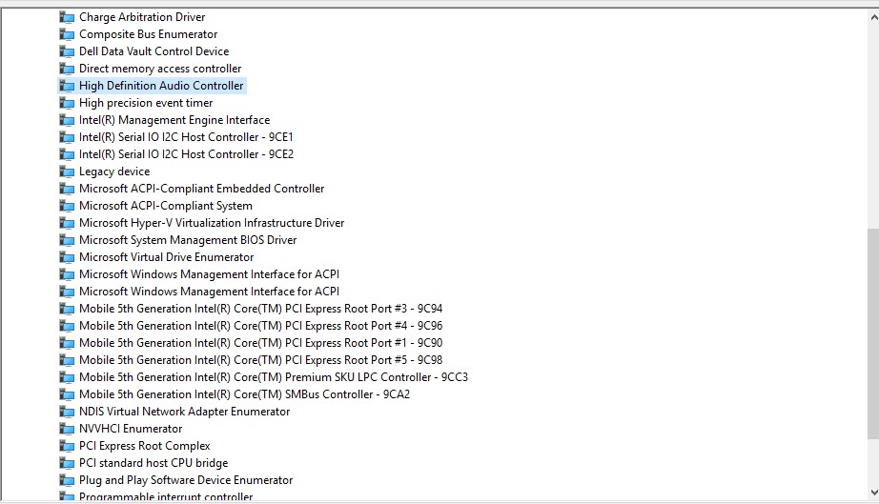Click icon for I2C Host Controller 9CE1
Viewport: 879px width, 504px height.
(x=67, y=138)
